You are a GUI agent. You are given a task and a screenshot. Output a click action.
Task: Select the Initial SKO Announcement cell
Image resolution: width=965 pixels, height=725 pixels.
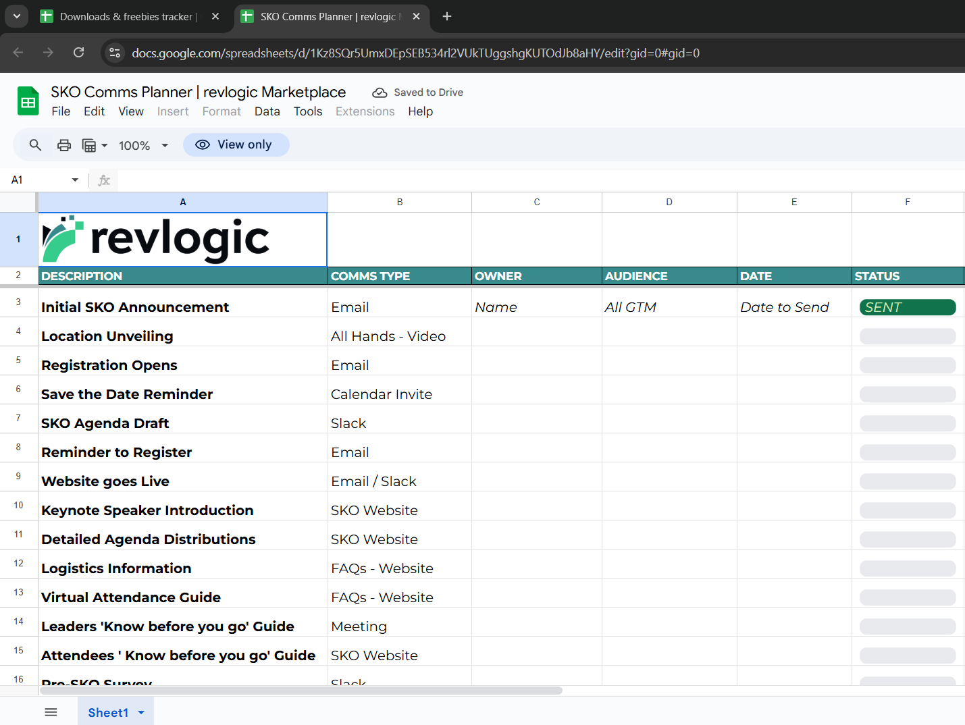click(x=183, y=302)
